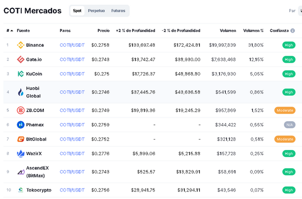This screenshot has height=199, width=302.
Task: Open the Par dropdown selector
Action: pyautogui.click(x=300, y=11)
